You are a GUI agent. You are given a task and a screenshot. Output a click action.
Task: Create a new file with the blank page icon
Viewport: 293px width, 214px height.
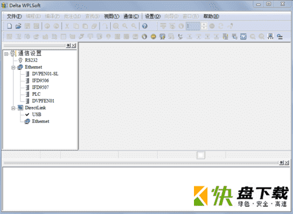(9, 26)
